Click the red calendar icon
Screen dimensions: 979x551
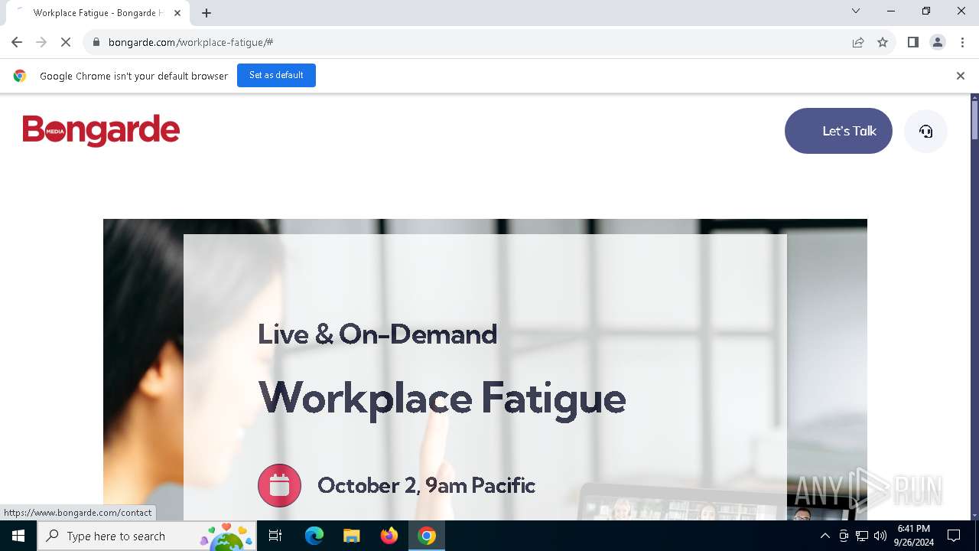pyautogui.click(x=279, y=485)
